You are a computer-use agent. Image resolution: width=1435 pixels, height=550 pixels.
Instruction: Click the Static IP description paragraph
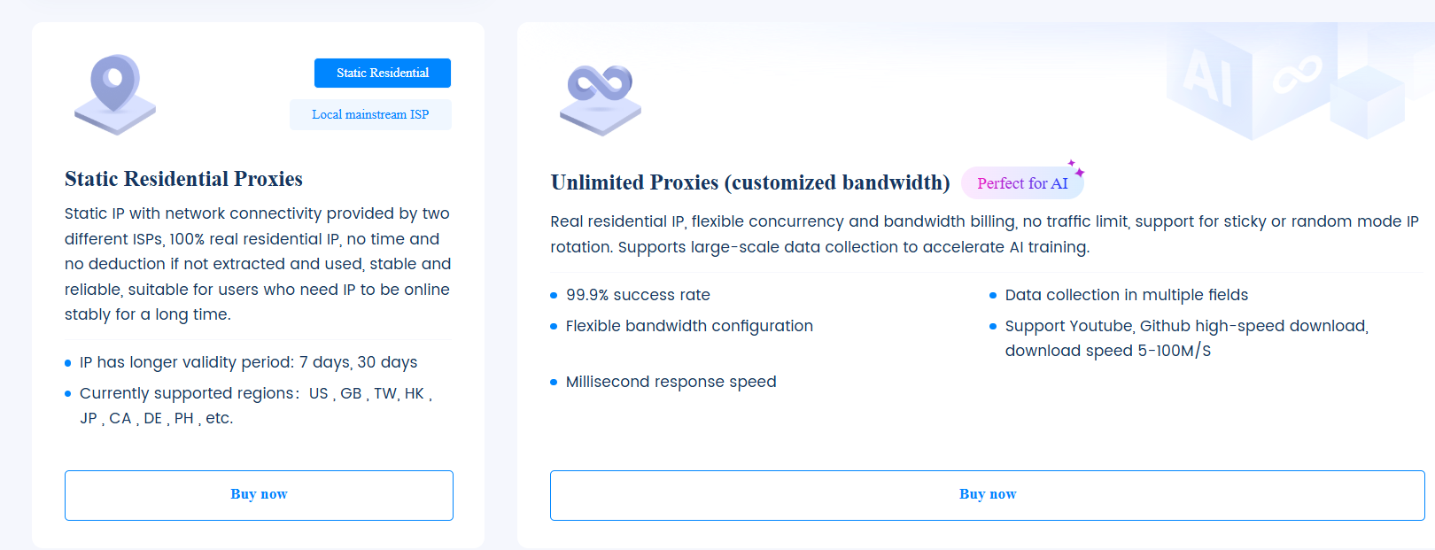[x=258, y=264]
